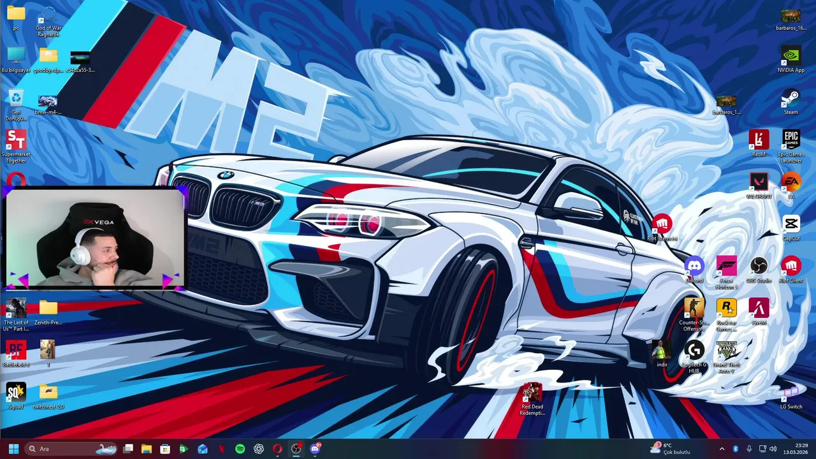
Task: Launch CapCut from the desktop
Action: 791,228
